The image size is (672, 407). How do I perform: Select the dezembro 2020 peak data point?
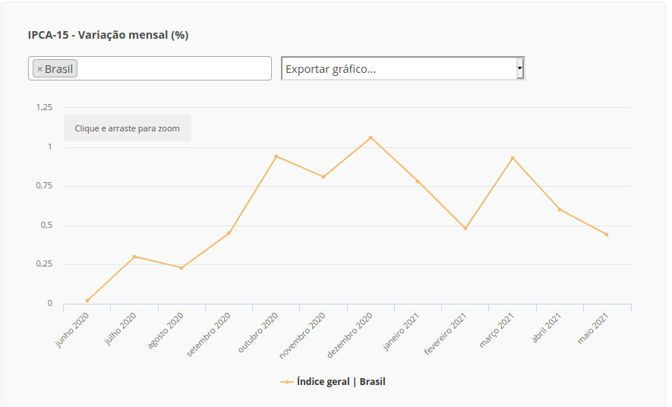click(x=371, y=137)
